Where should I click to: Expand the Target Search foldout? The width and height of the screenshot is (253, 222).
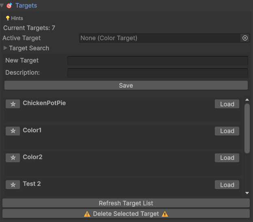pyautogui.click(x=5, y=48)
